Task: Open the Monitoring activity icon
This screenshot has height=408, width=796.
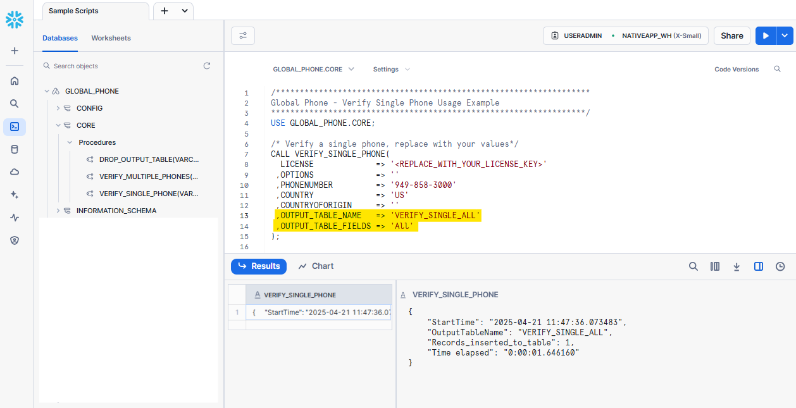Action: click(x=15, y=218)
